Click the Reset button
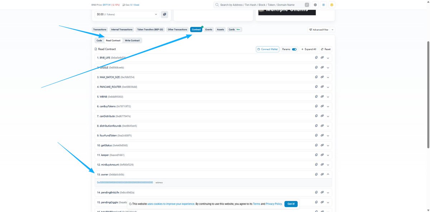The height and width of the screenshot is (212, 430). click(x=326, y=49)
